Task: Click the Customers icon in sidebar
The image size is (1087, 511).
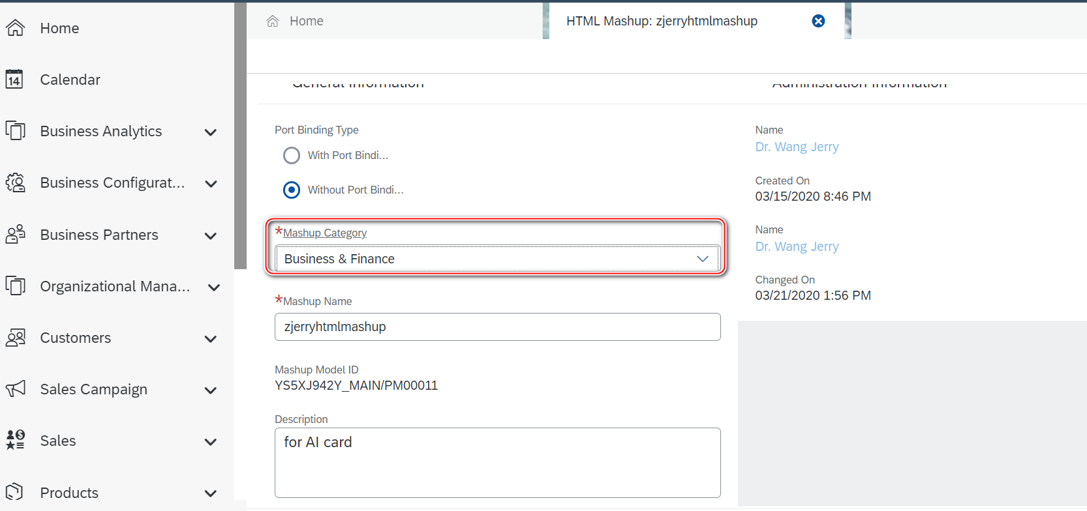Action: [x=15, y=338]
